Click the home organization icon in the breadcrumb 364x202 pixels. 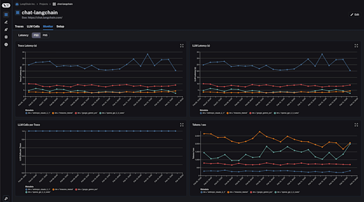click(x=17, y=4)
